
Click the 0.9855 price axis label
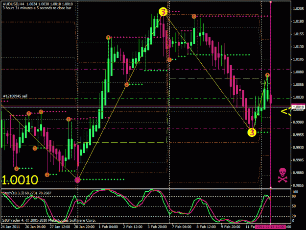[x=298, y=185]
